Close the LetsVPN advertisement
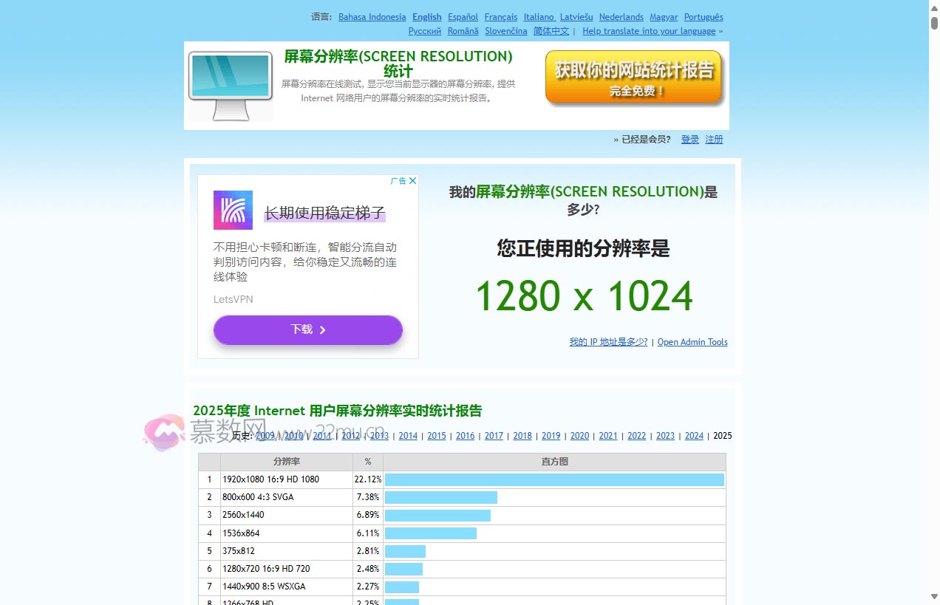 (x=413, y=180)
